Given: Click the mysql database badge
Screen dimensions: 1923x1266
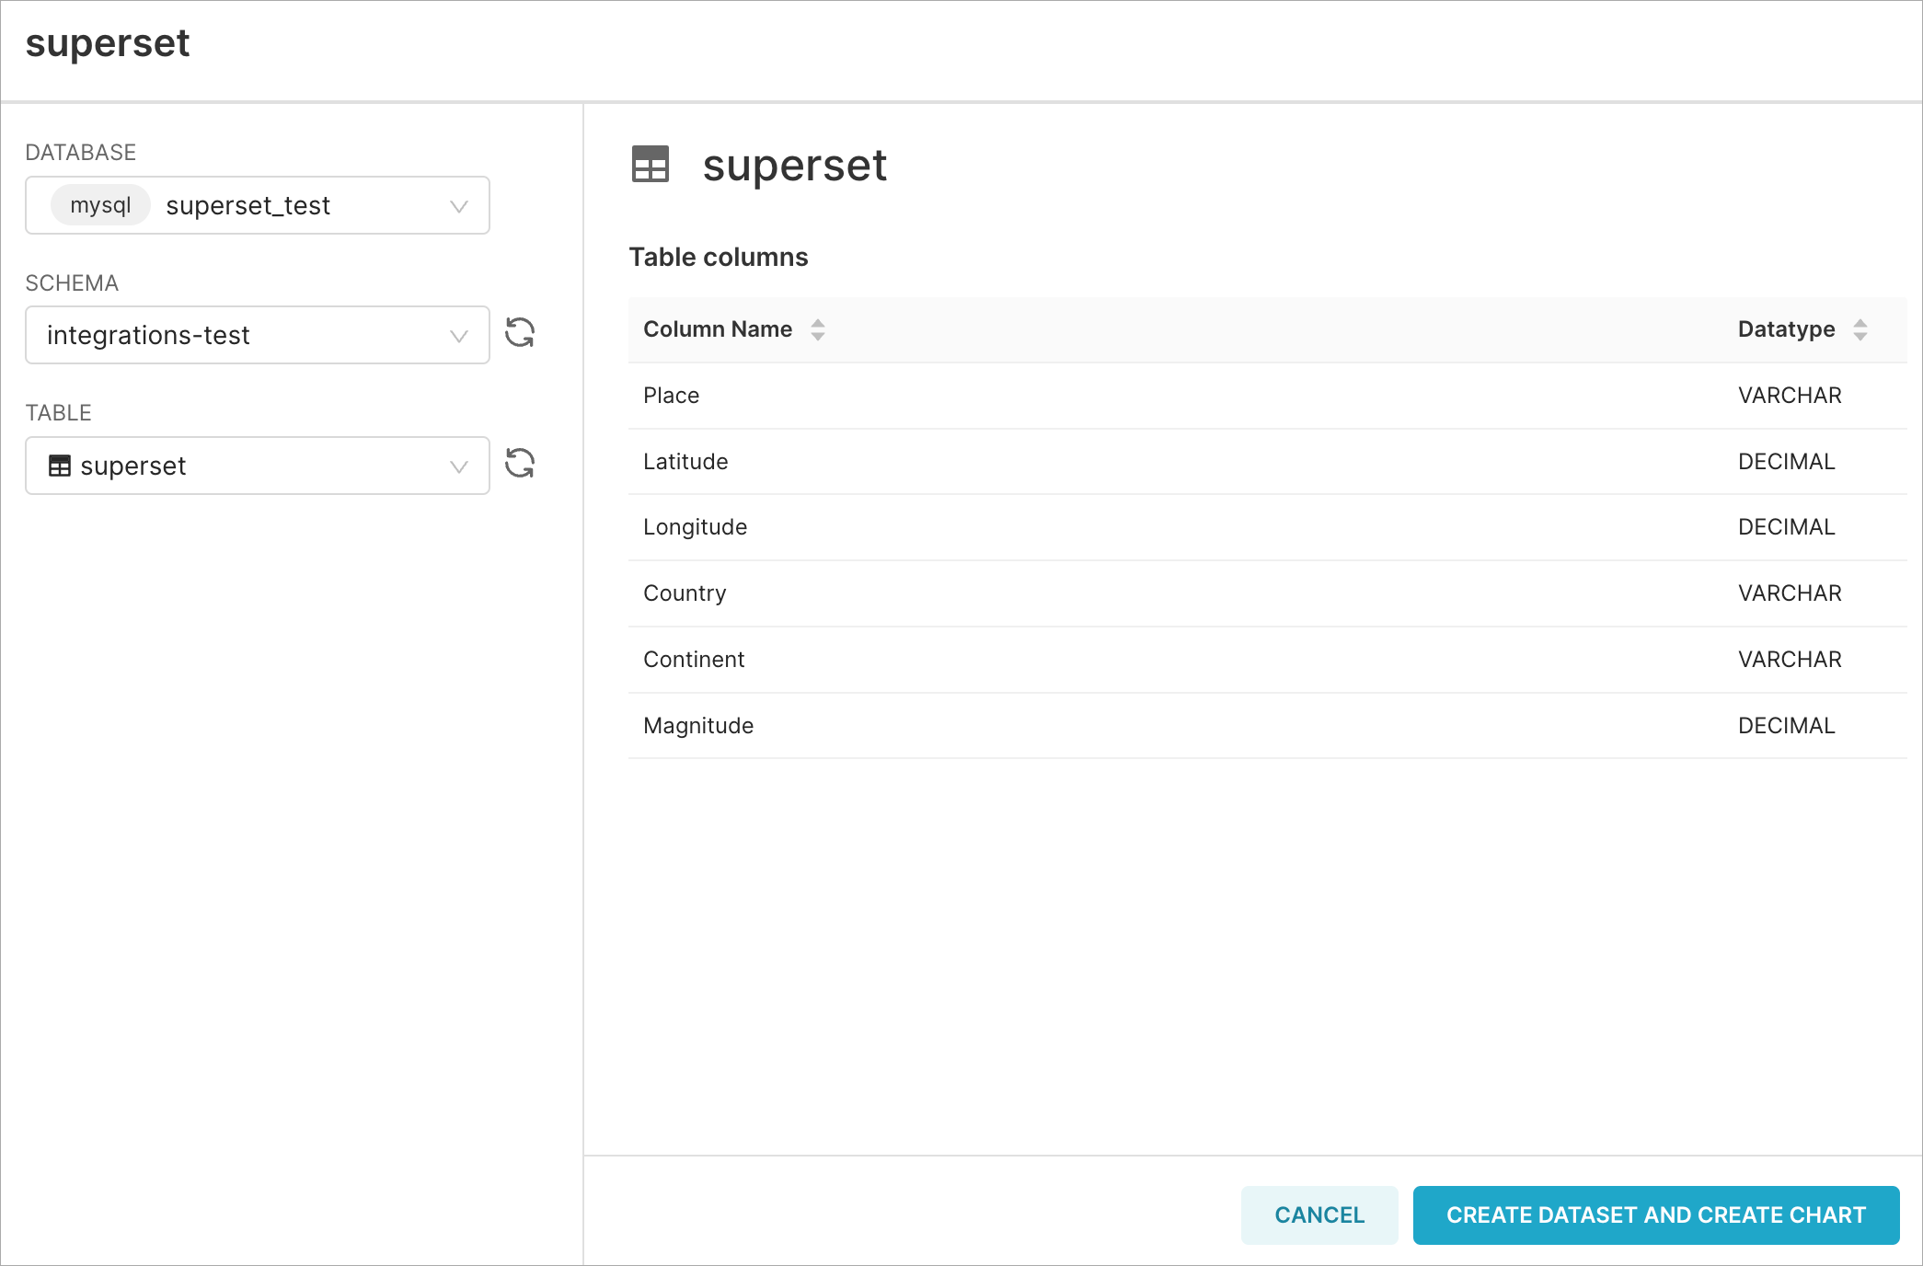Looking at the screenshot, I should 100,205.
